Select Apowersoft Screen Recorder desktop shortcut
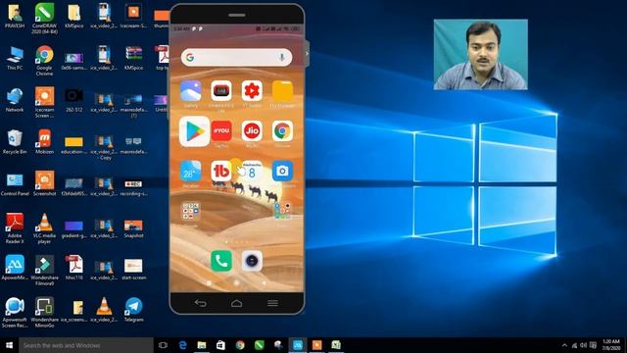Image resolution: width=627 pixels, height=353 pixels. [x=15, y=312]
